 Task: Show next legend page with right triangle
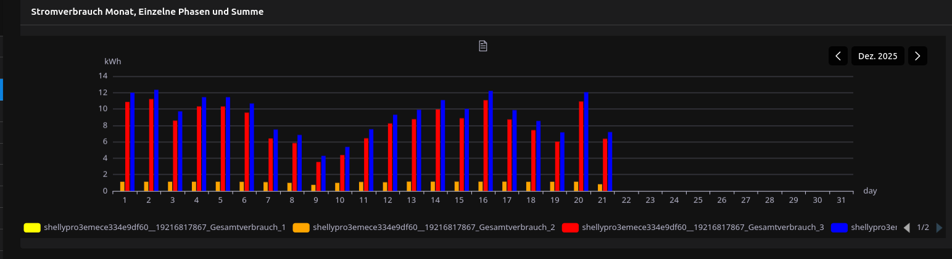pos(939,228)
